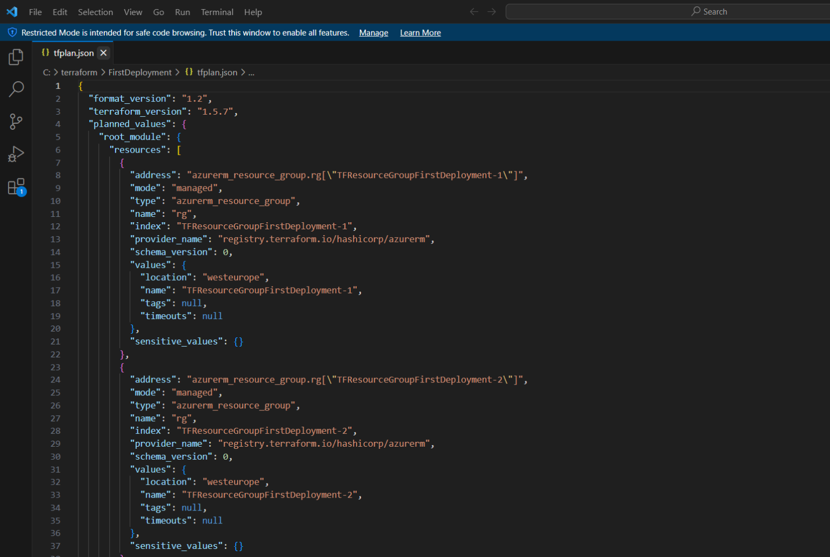Open the Terminal menu
Viewport: 830px width, 557px height.
(217, 12)
